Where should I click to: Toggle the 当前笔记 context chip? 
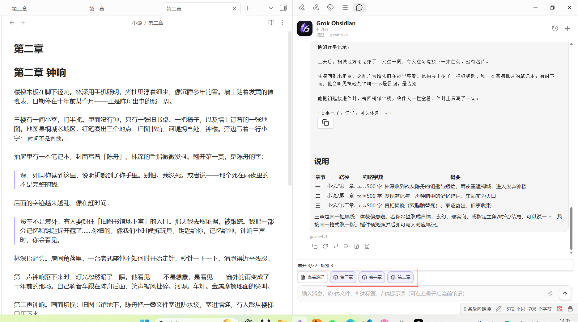click(x=312, y=277)
